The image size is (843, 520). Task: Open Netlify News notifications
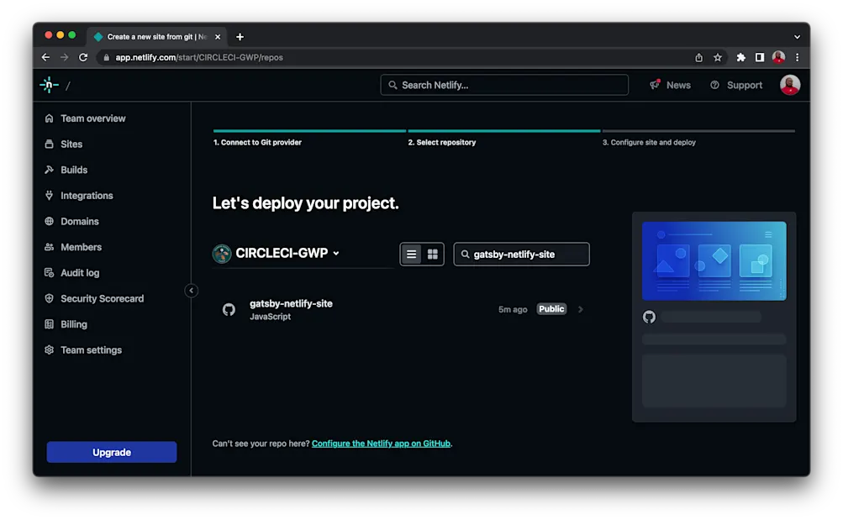click(x=671, y=84)
